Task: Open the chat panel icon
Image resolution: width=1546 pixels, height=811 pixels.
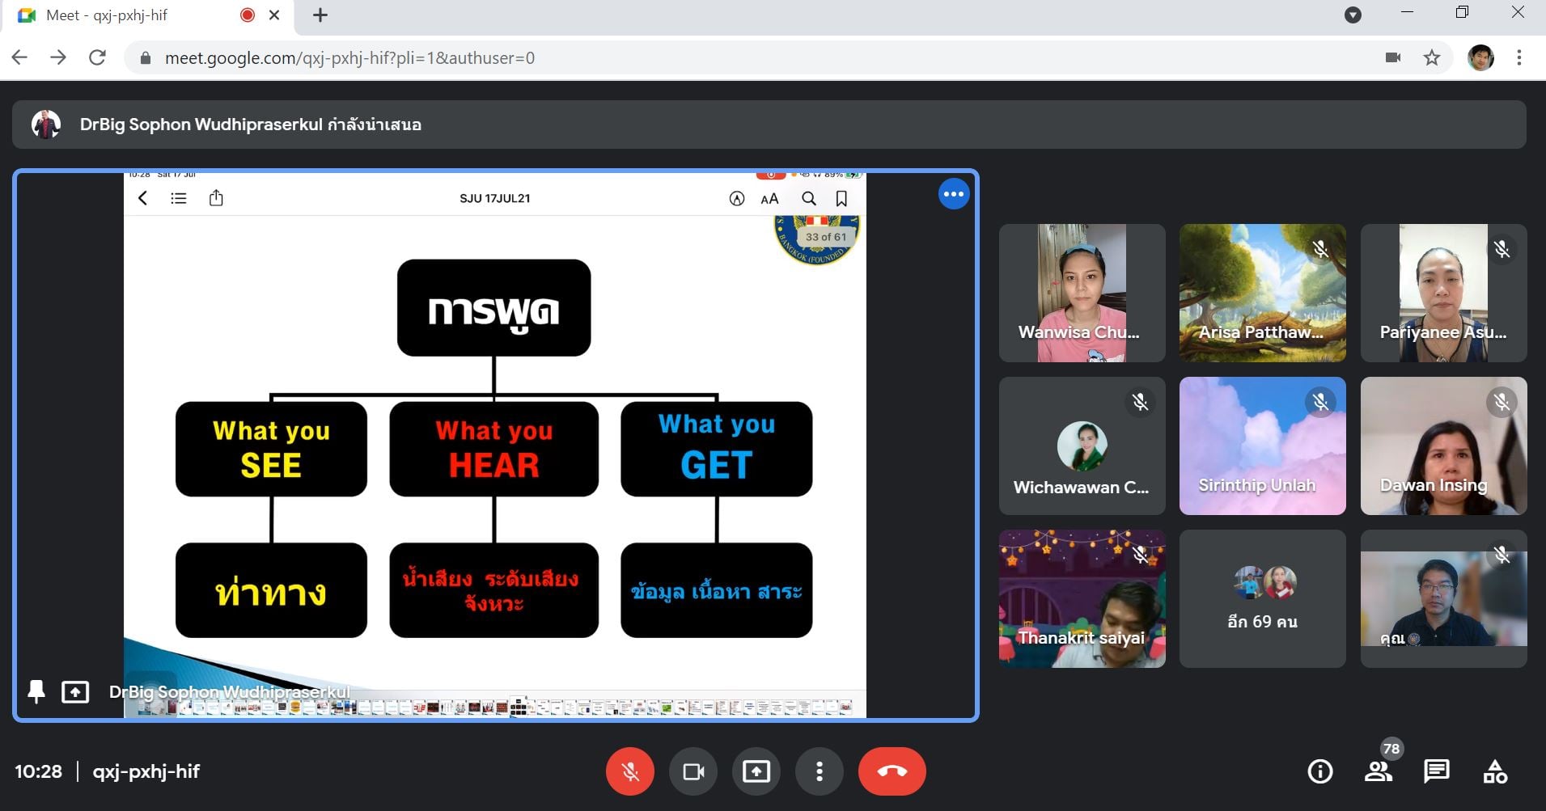Action: (1436, 771)
